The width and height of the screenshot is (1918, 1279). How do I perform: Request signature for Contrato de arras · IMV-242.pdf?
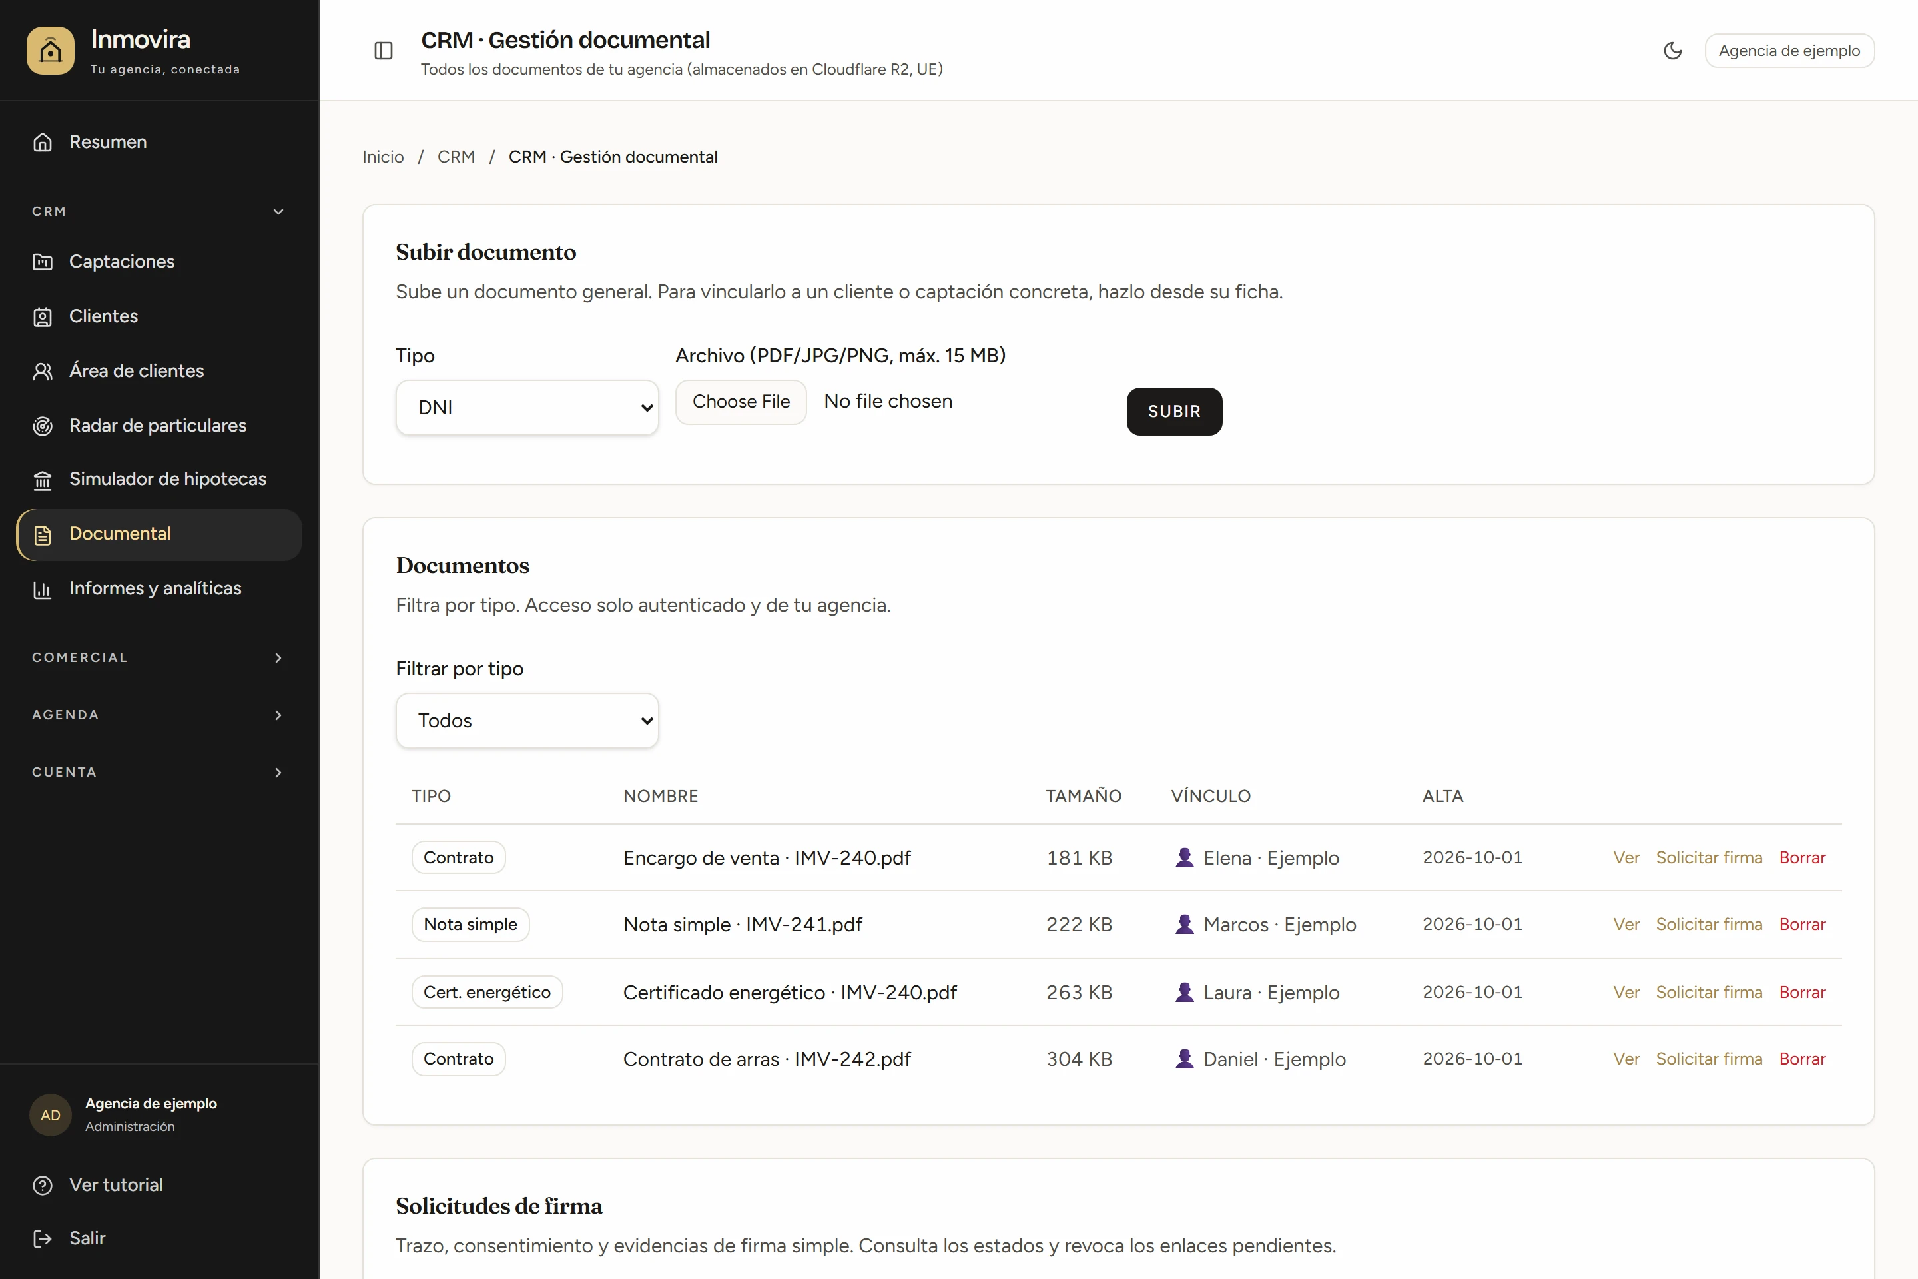(x=1710, y=1059)
